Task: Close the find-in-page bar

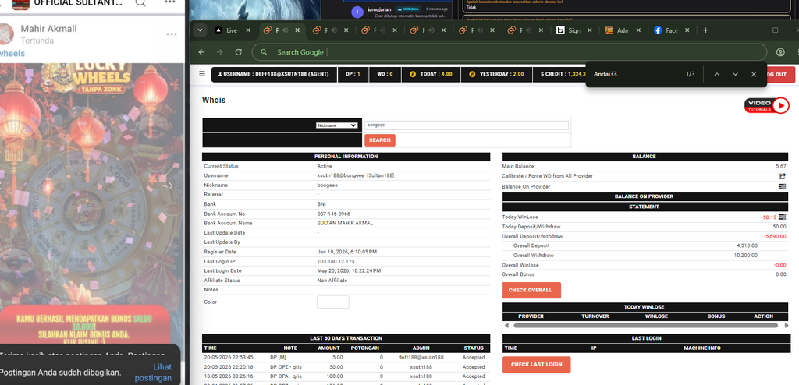Action: pos(754,74)
